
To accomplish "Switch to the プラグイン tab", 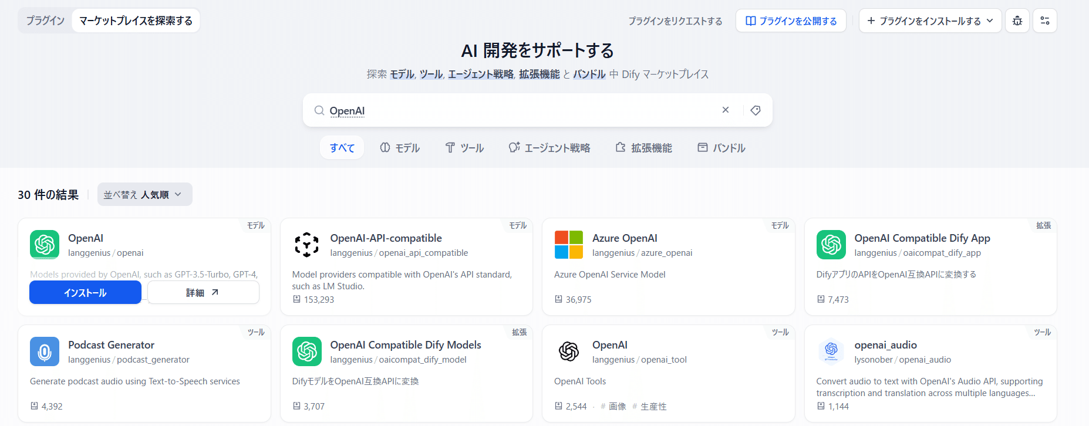I will [x=45, y=21].
